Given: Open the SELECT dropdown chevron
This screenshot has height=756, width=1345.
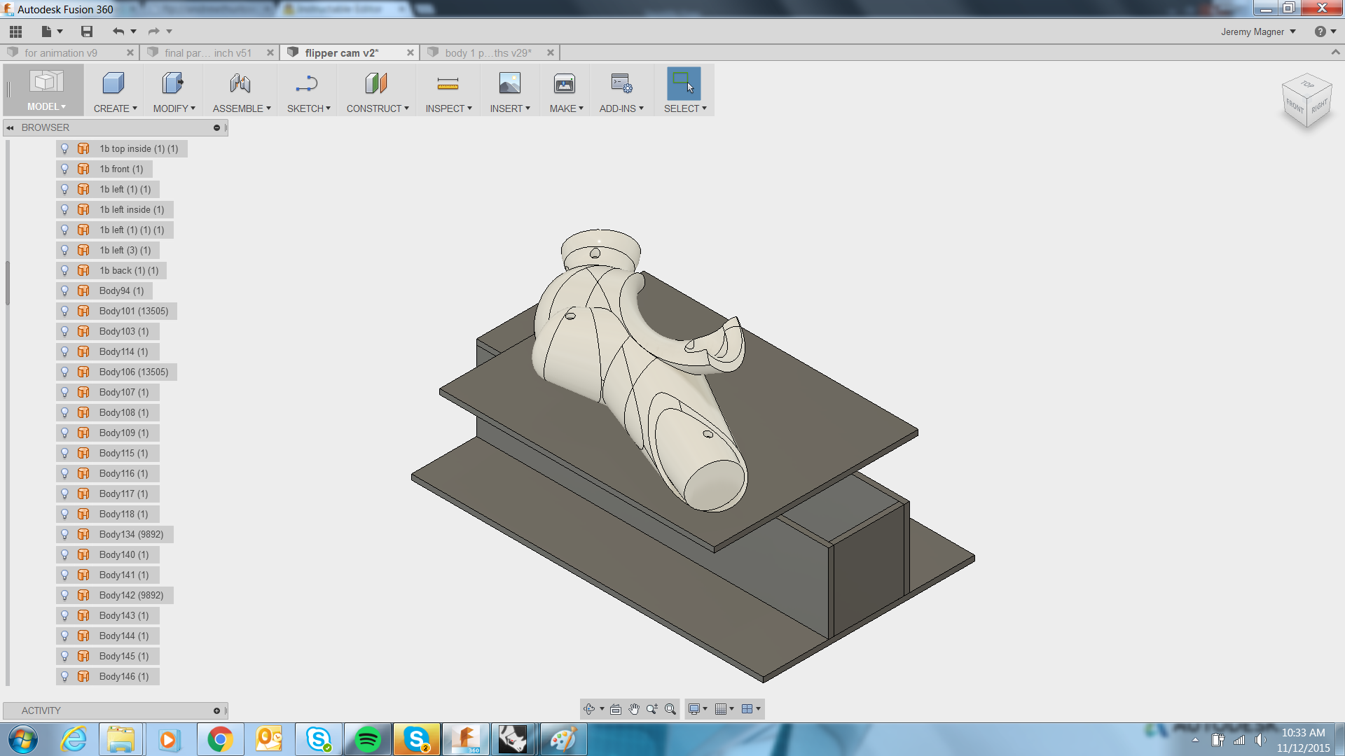Looking at the screenshot, I should [x=703, y=108].
